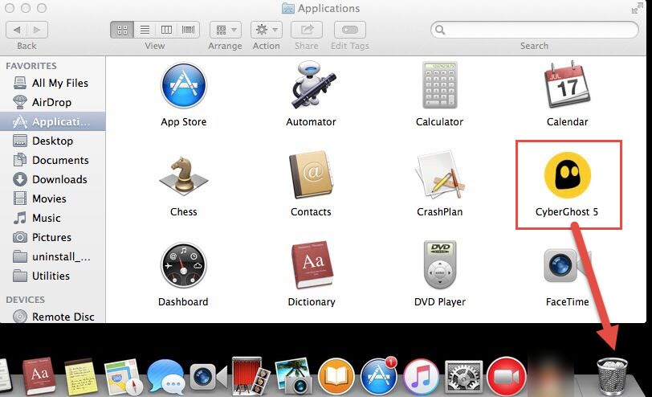Select Remote Disc under Devices
Screen dimensions: 652x397
[53, 317]
